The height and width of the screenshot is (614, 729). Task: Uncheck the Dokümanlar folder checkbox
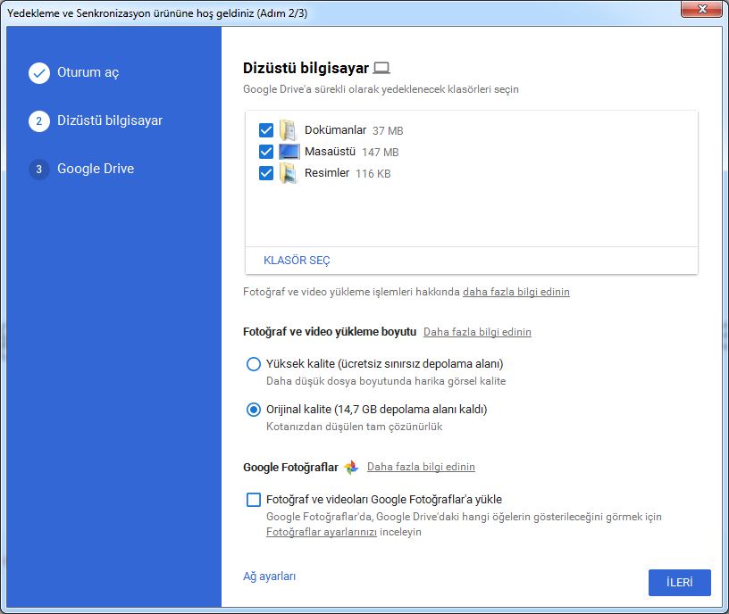[266, 130]
